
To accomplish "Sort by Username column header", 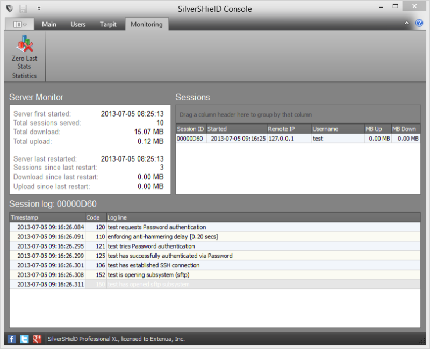I will coord(338,129).
